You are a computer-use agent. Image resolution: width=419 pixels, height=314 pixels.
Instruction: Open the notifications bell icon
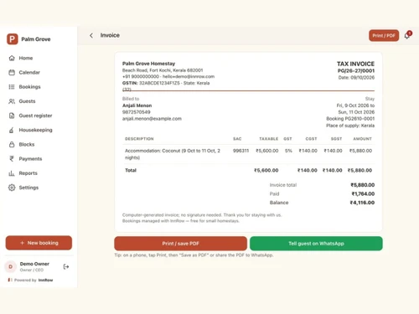click(x=407, y=36)
